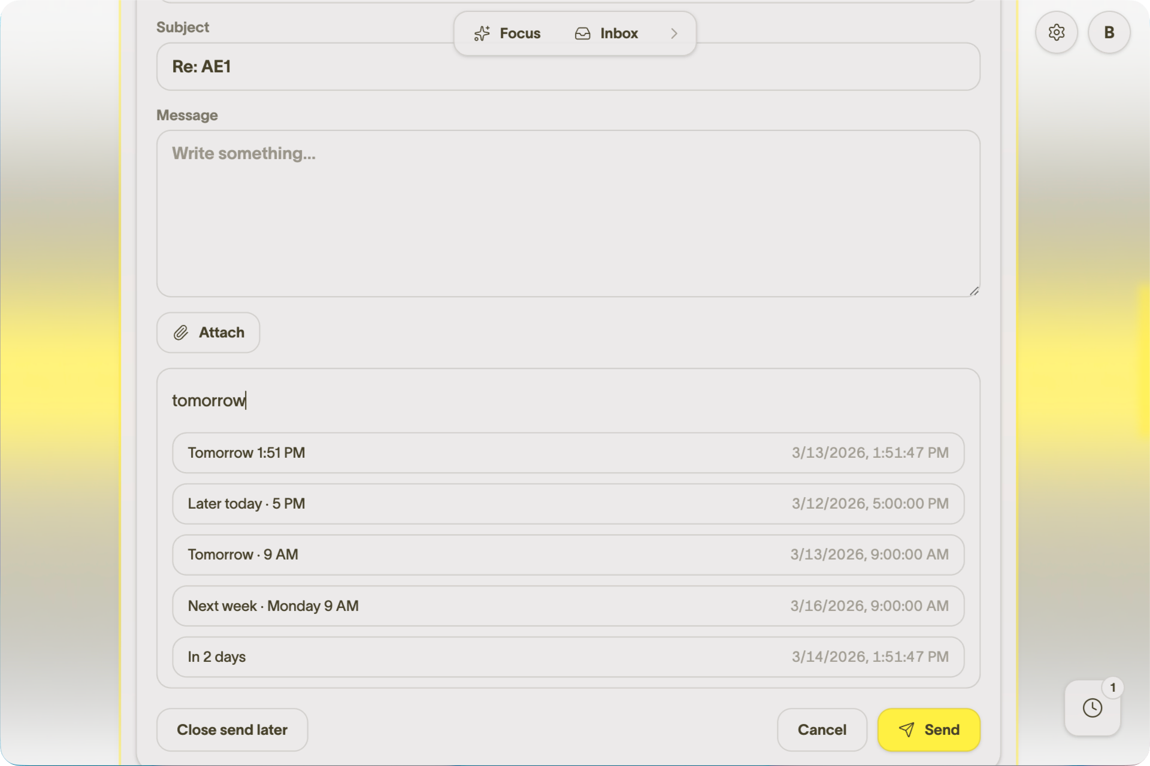
Task: Click Close send later button
Action: [x=232, y=730]
